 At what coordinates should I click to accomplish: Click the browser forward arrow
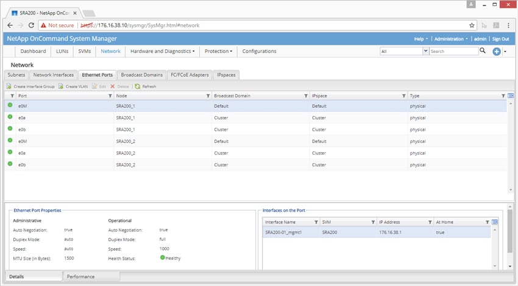21,26
